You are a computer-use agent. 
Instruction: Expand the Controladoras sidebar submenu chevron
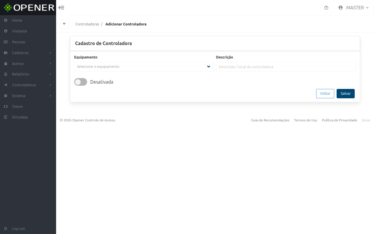tap(51, 85)
